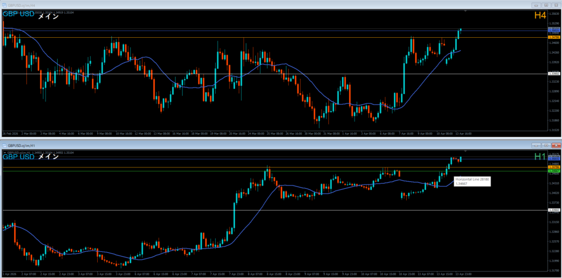Close the H4 chart window
This screenshot has width=562, height=278.
555,4
